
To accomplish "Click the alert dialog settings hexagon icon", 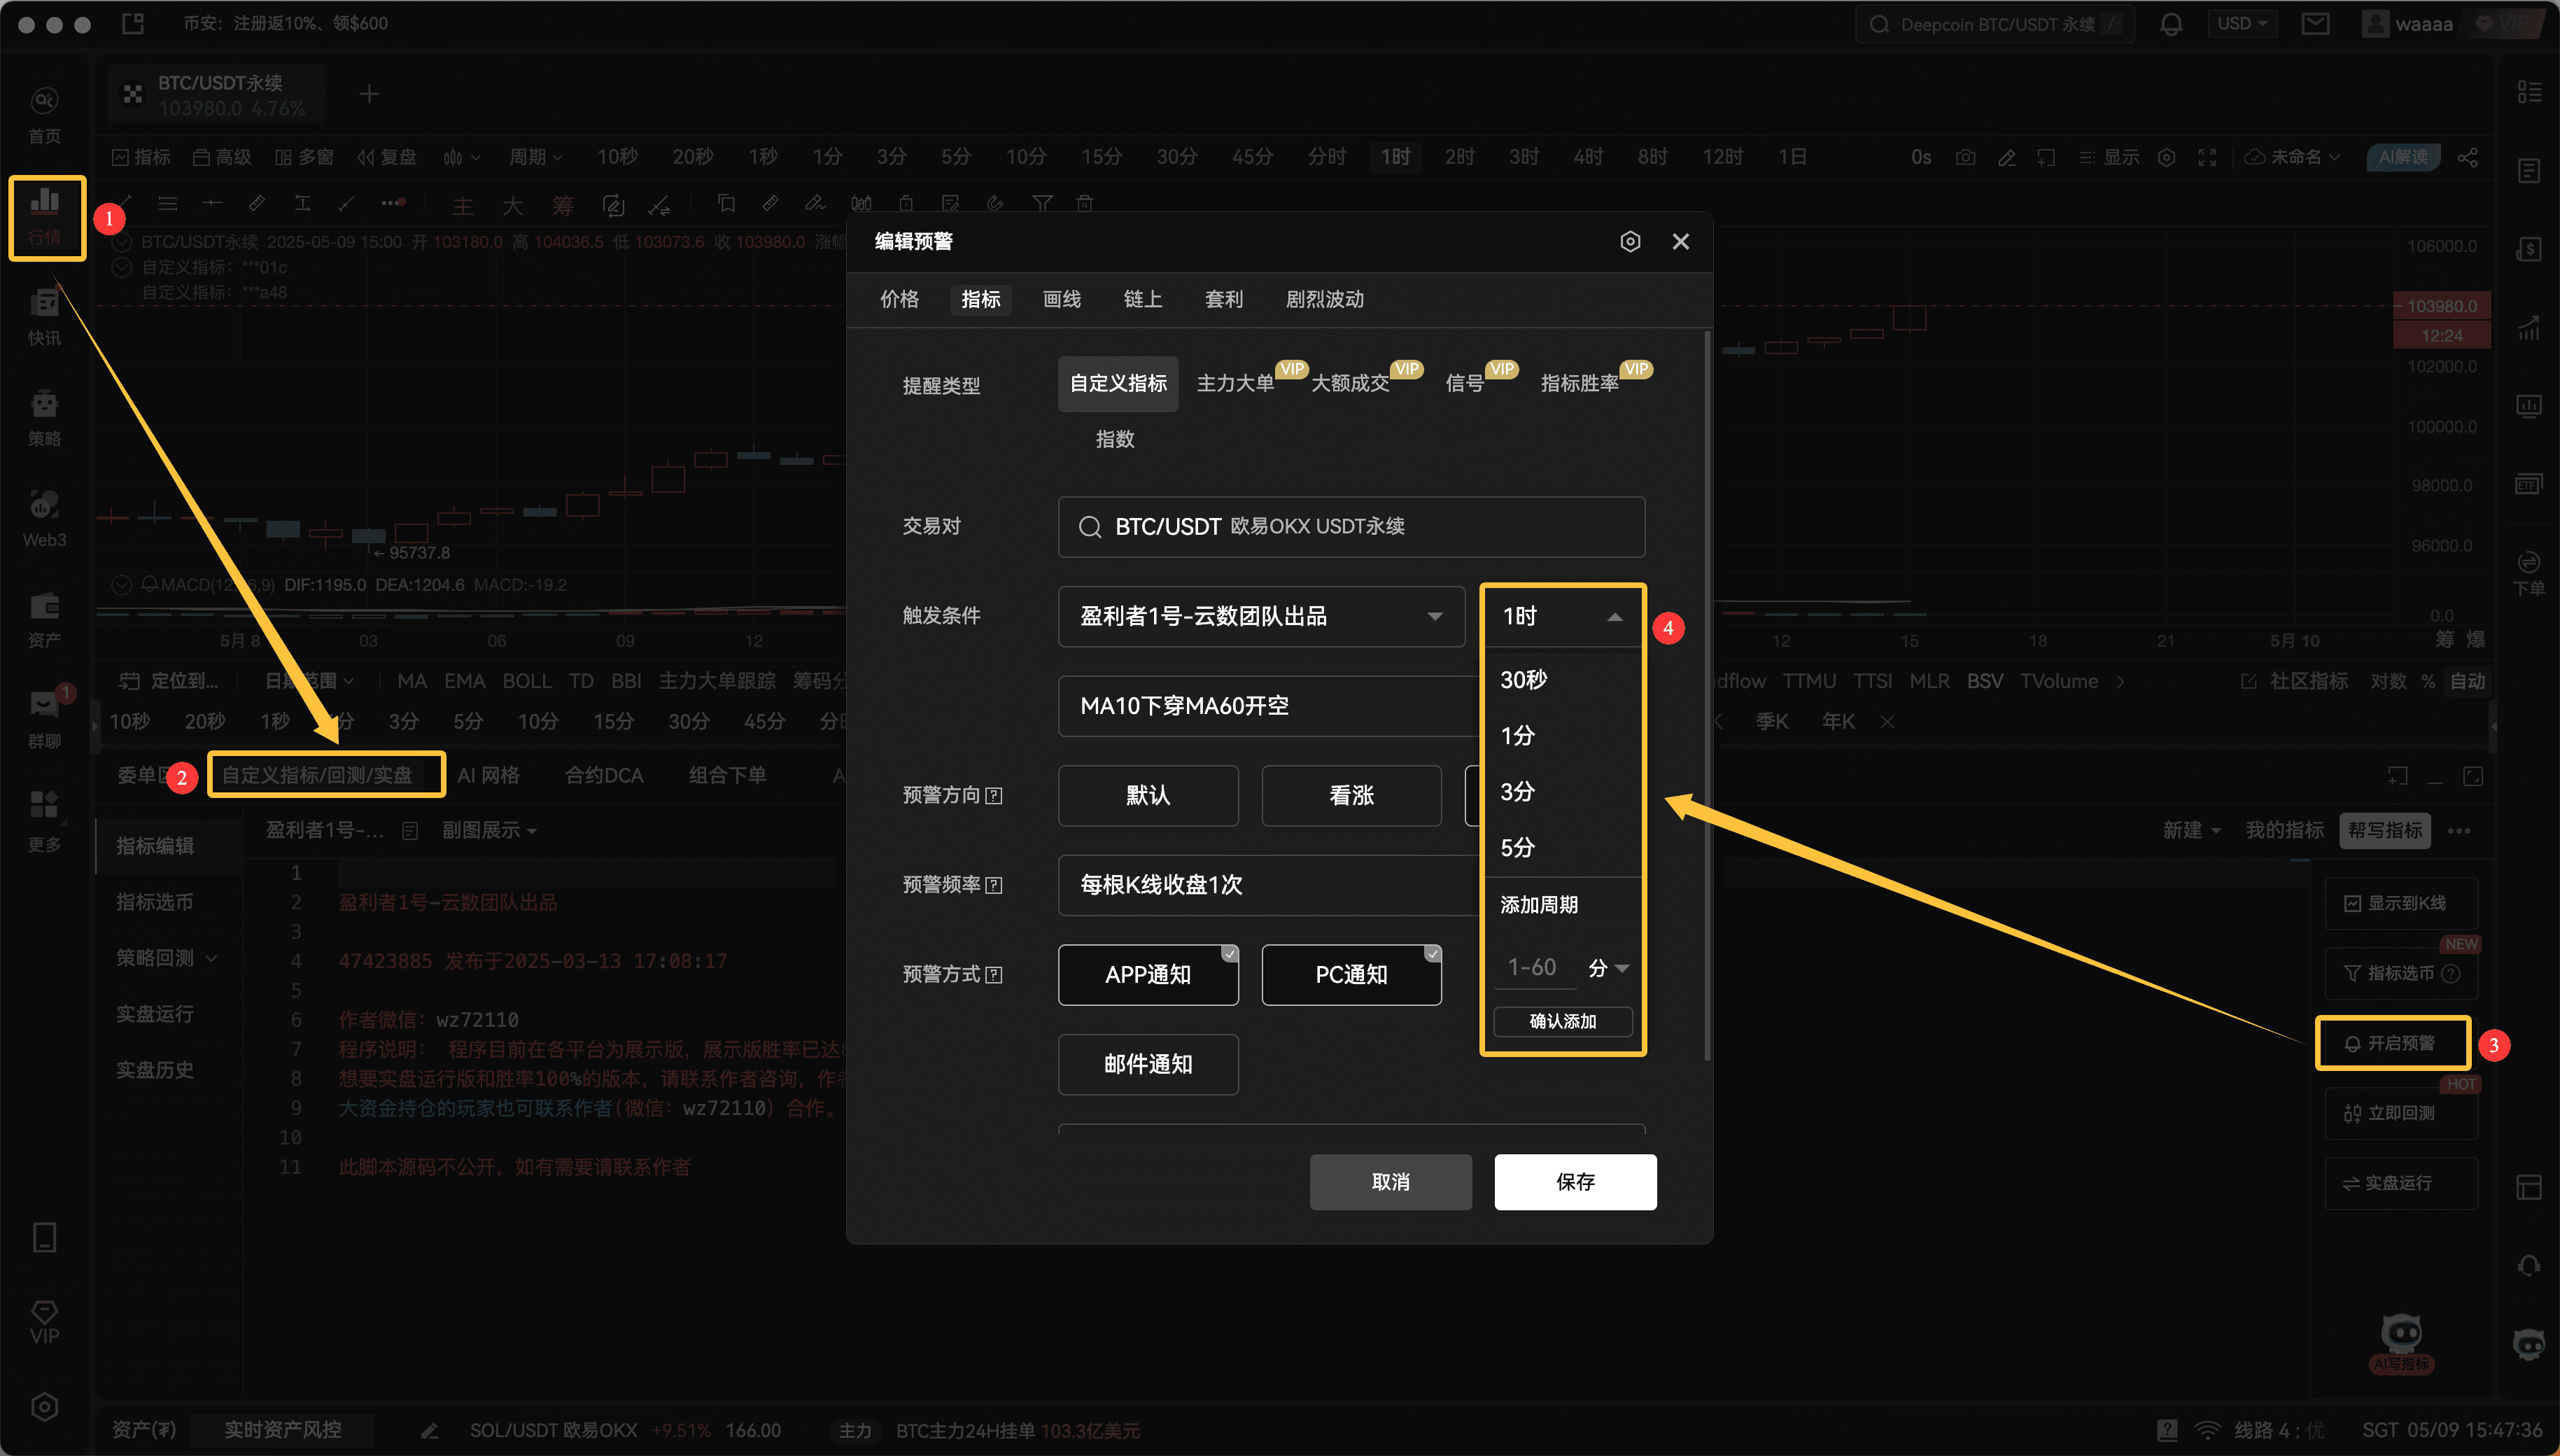I will [x=1631, y=241].
